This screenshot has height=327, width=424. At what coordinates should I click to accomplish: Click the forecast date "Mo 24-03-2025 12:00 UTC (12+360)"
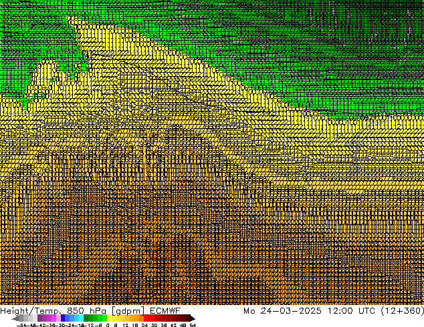click(x=334, y=311)
